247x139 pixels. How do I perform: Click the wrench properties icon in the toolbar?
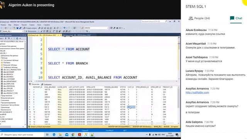coord(114,28)
